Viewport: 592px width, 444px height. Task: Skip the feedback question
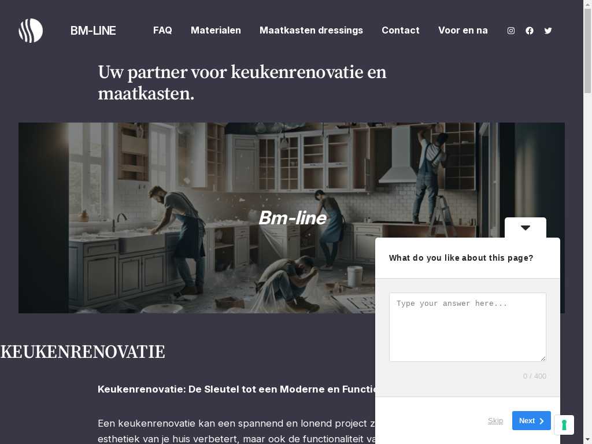pos(495,421)
